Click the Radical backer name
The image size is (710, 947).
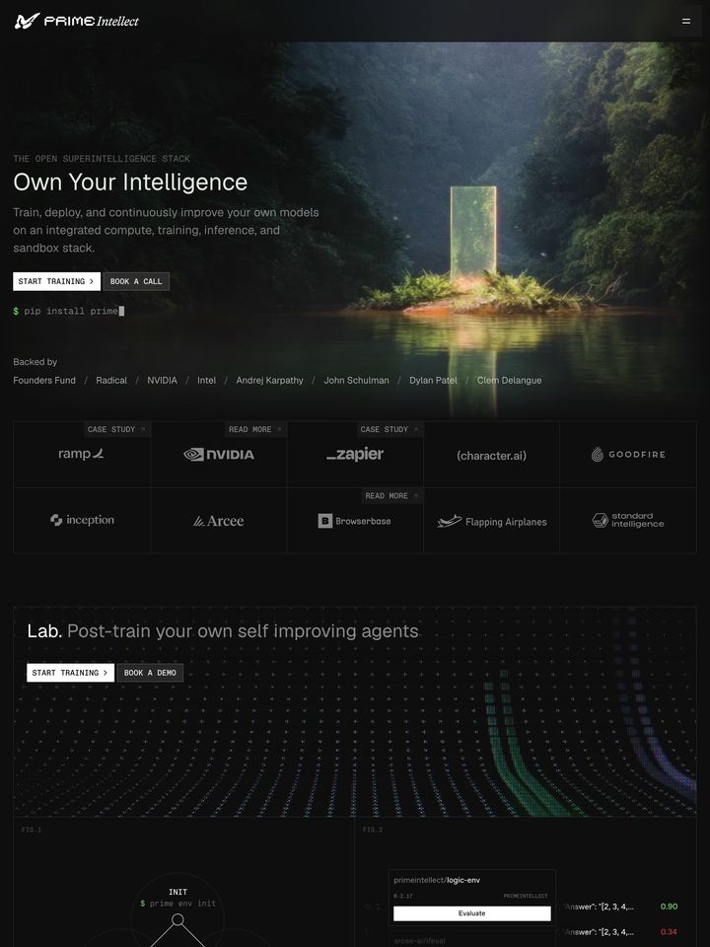[x=111, y=381]
